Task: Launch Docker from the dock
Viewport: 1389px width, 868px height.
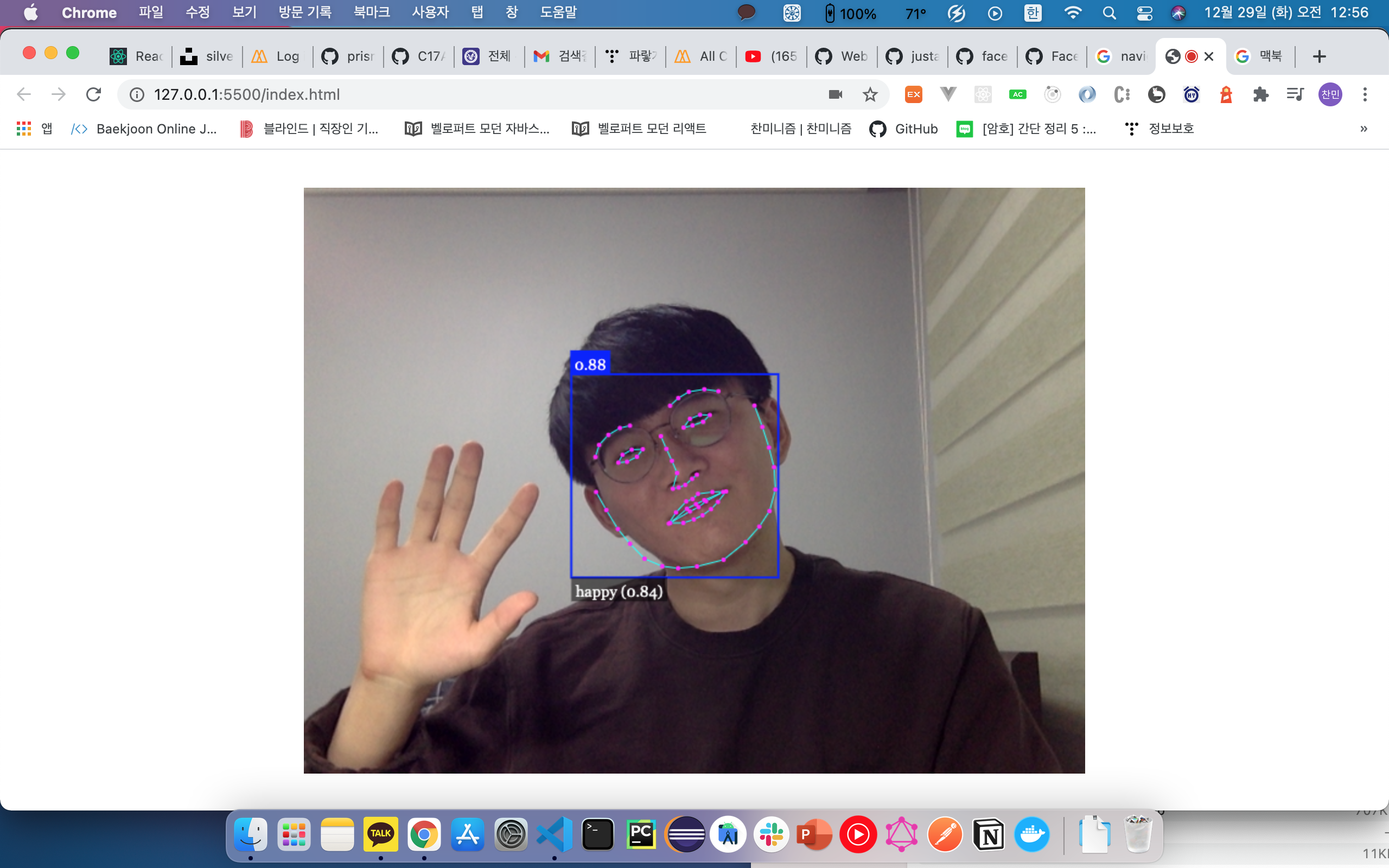Action: coord(1031,834)
